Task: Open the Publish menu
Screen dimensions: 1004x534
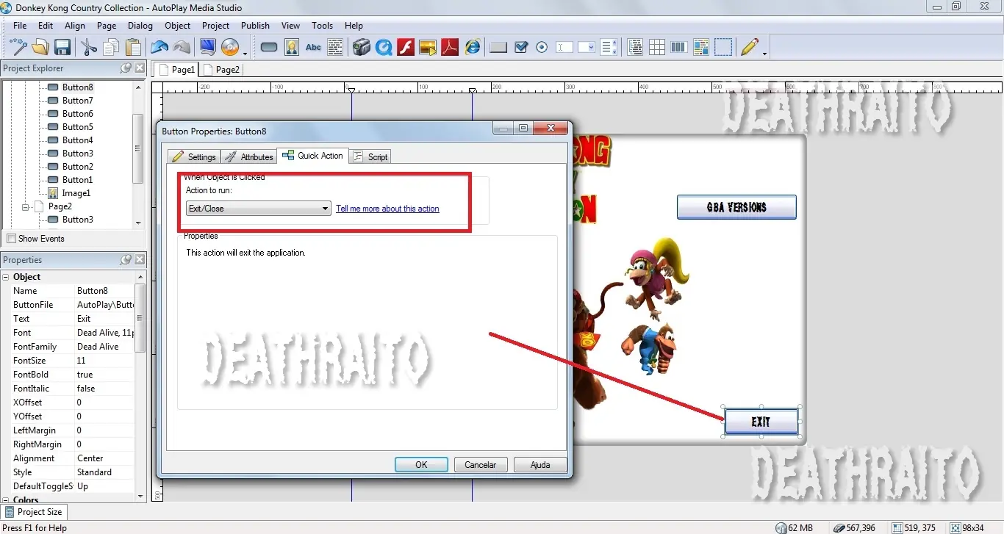Action: (x=255, y=25)
